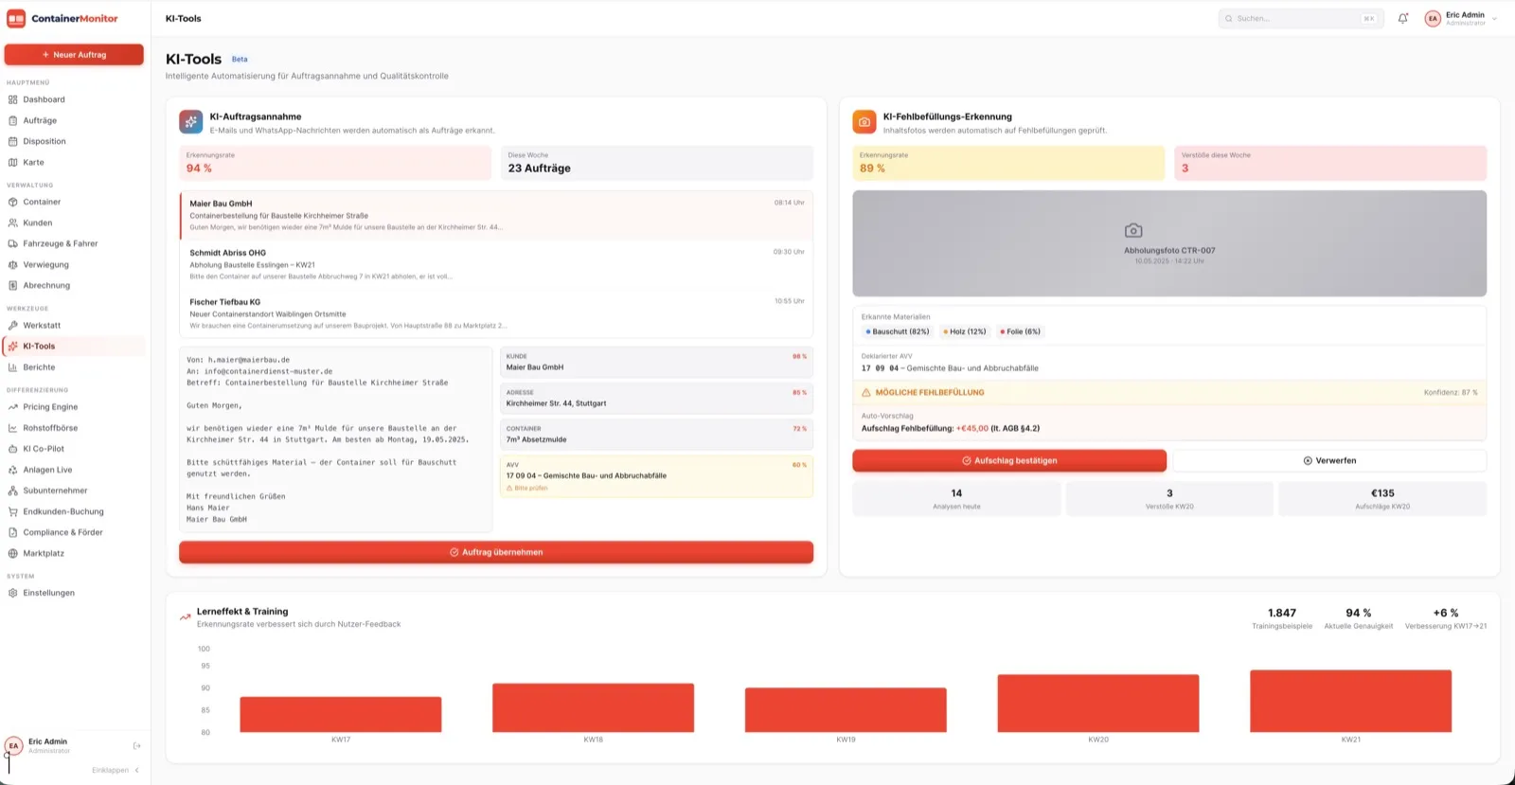Select Maier Bau GmbH message

click(496, 215)
